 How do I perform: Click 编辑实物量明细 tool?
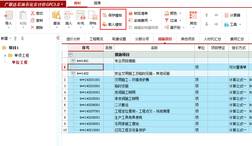click(143, 27)
